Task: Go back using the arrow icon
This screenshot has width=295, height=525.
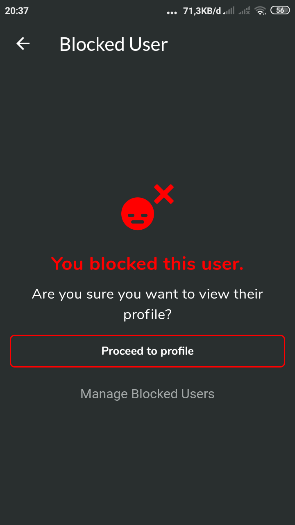Action: [x=23, y=44]
